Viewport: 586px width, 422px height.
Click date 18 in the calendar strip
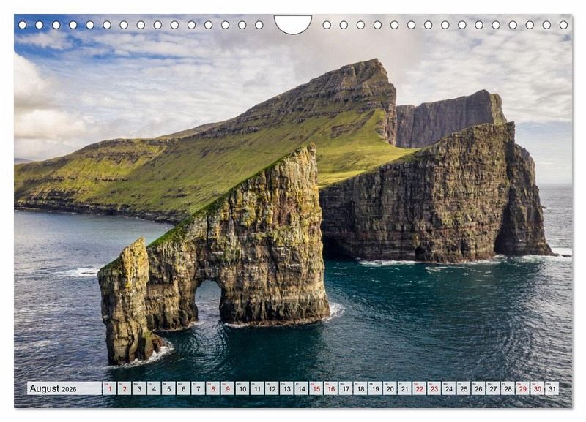pos(360,388)
